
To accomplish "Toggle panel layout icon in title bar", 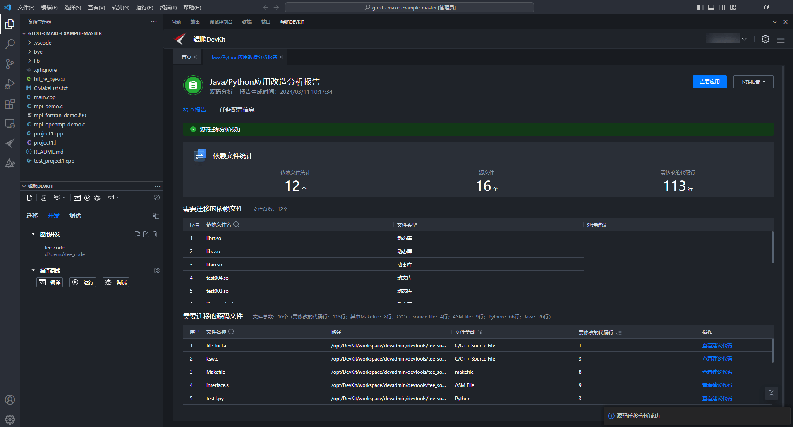I will tap(711, 7).
